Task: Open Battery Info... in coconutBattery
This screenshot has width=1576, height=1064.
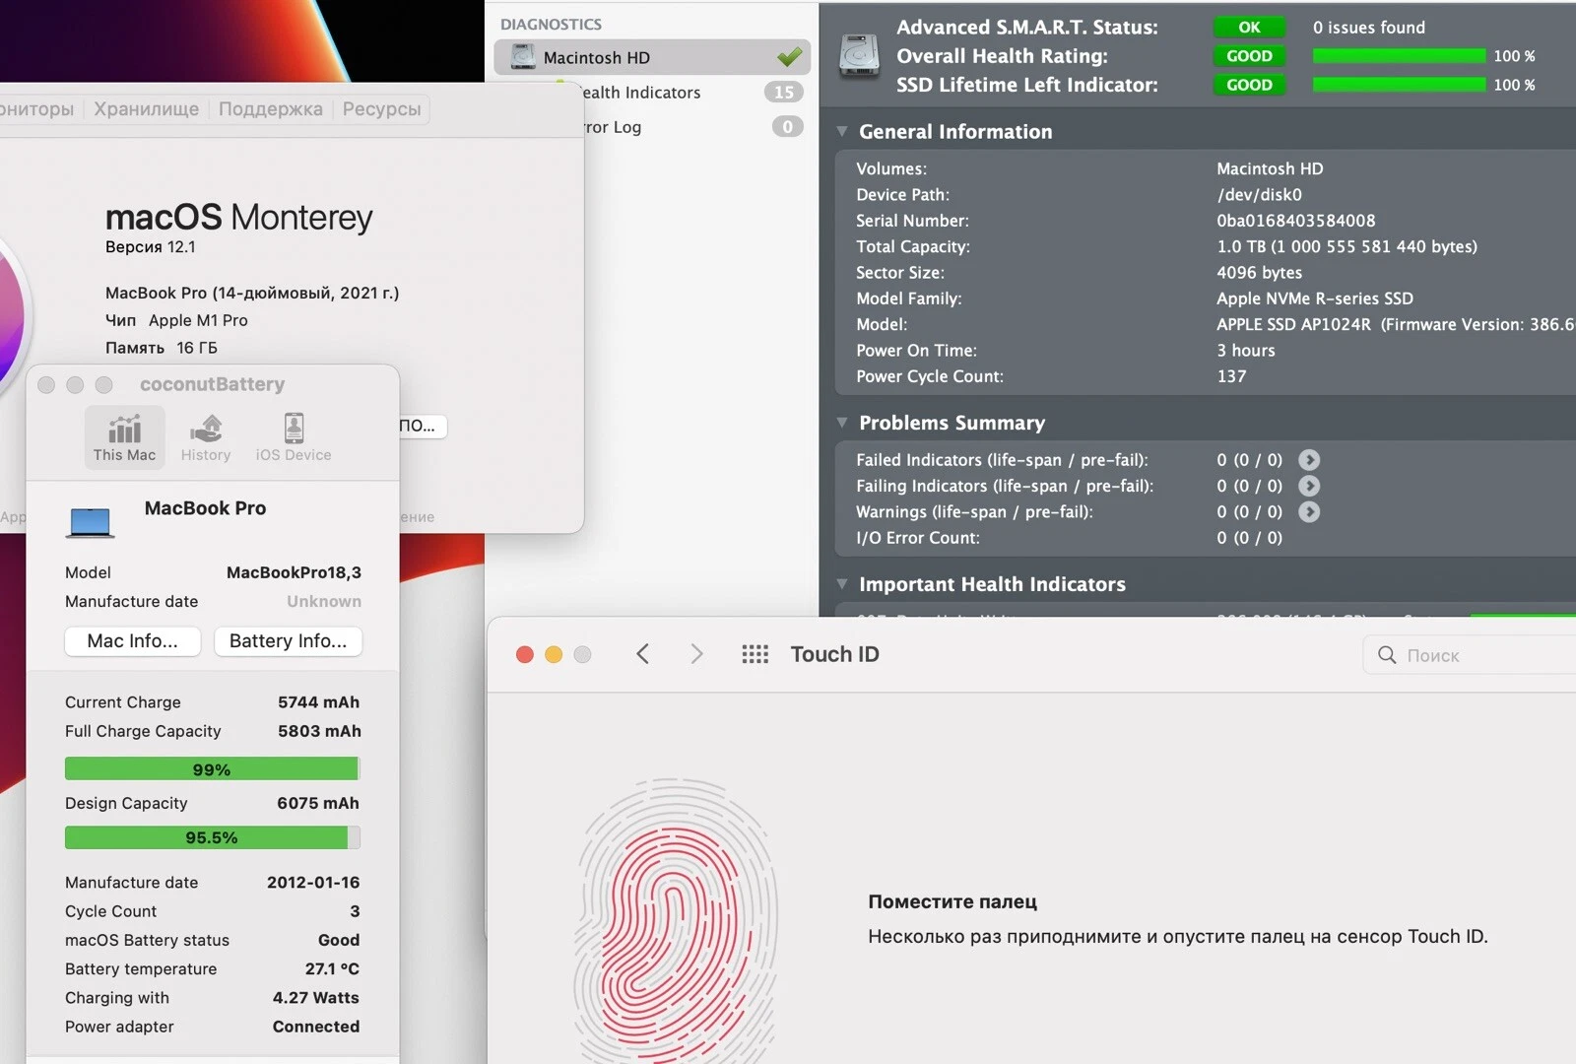Action: 289,641
